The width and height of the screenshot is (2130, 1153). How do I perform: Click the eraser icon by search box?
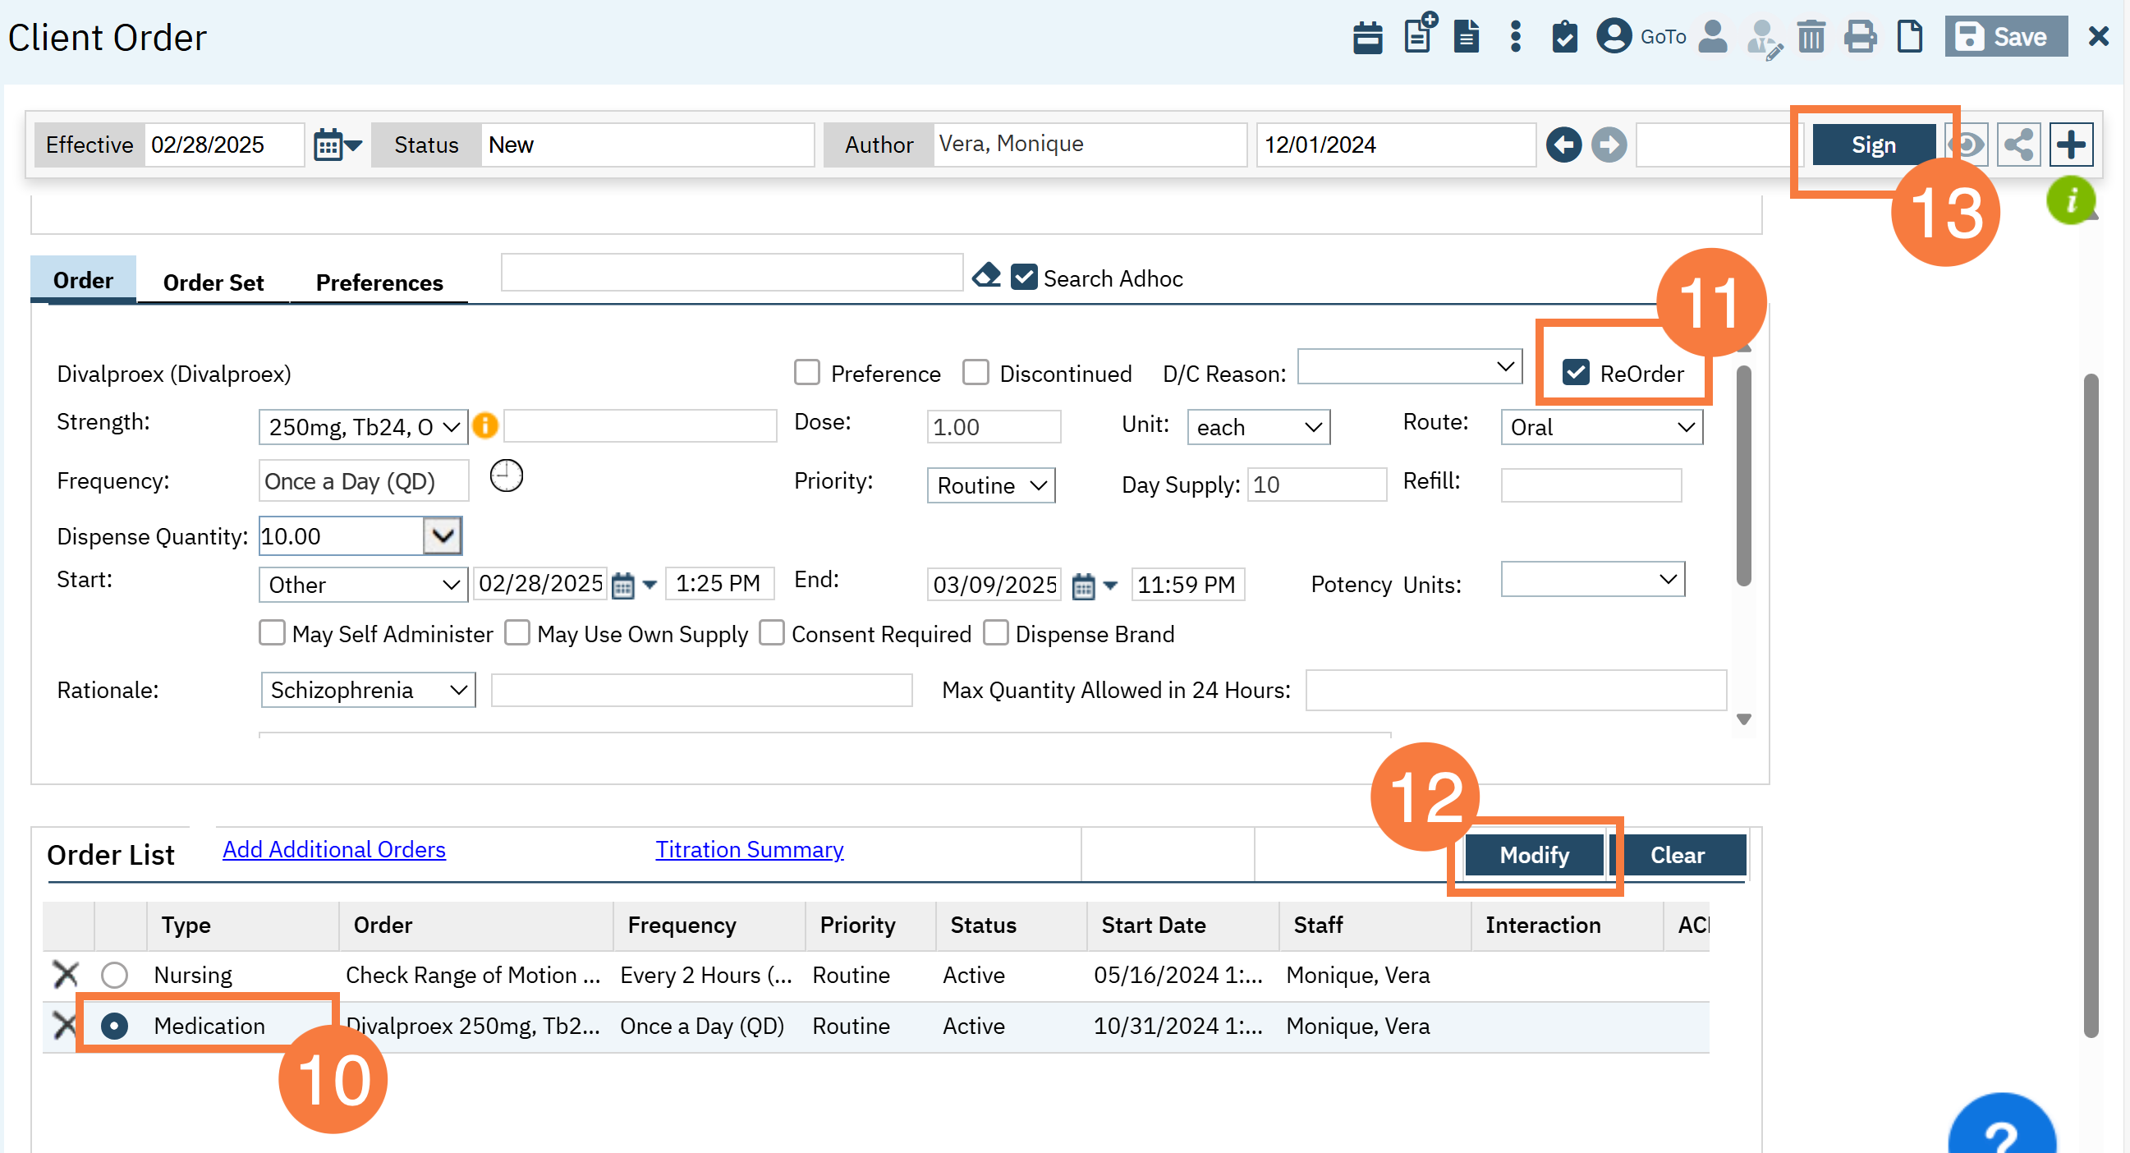(x=985, y=275)
